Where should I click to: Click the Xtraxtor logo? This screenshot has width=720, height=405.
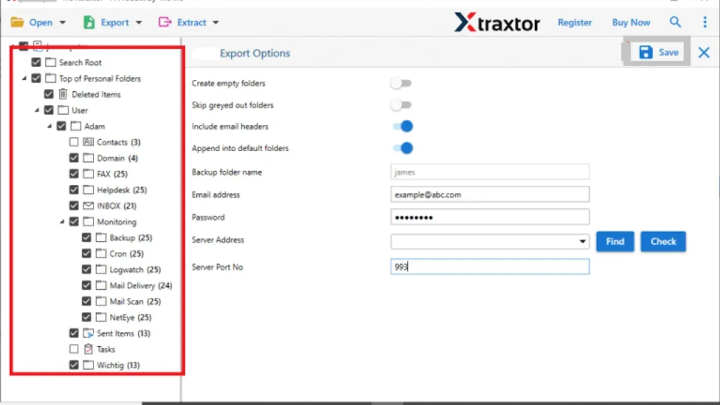497,23
